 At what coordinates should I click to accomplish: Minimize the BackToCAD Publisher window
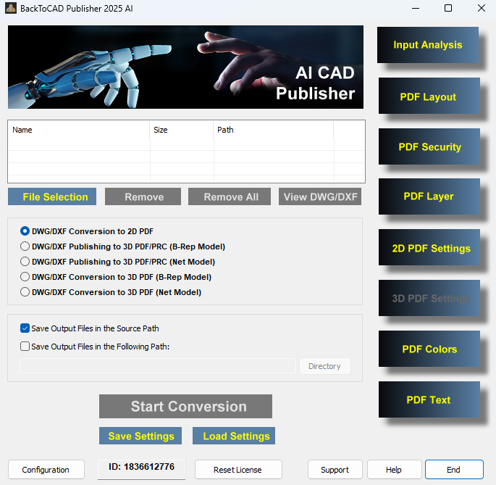coord(416,8)
